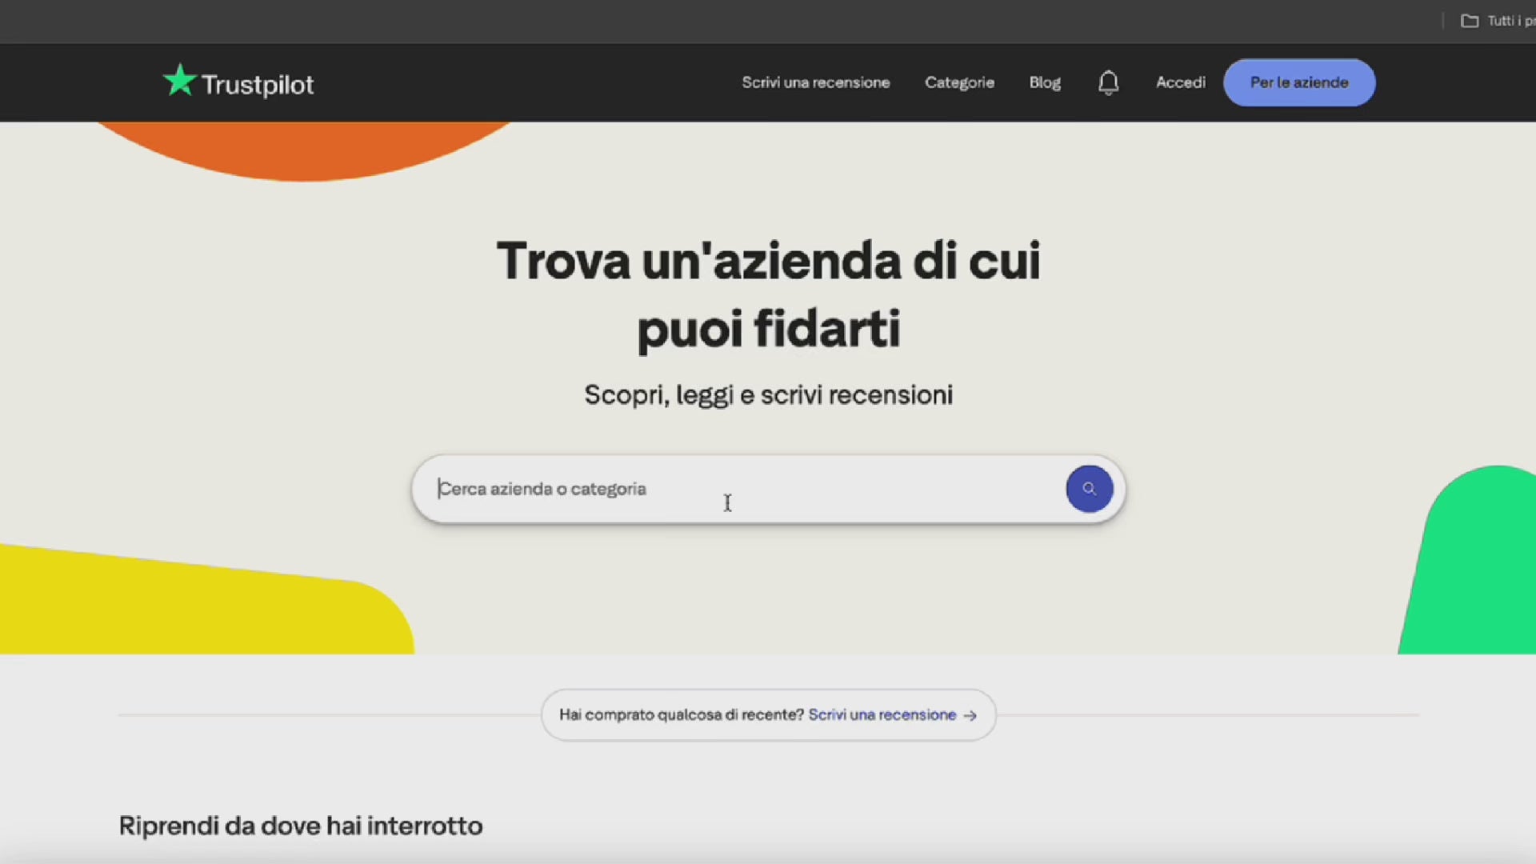Viewport: 1536px width, 864px height.
Task: Open the bookmarks folder icon in browser bar
Action: 1470,21
